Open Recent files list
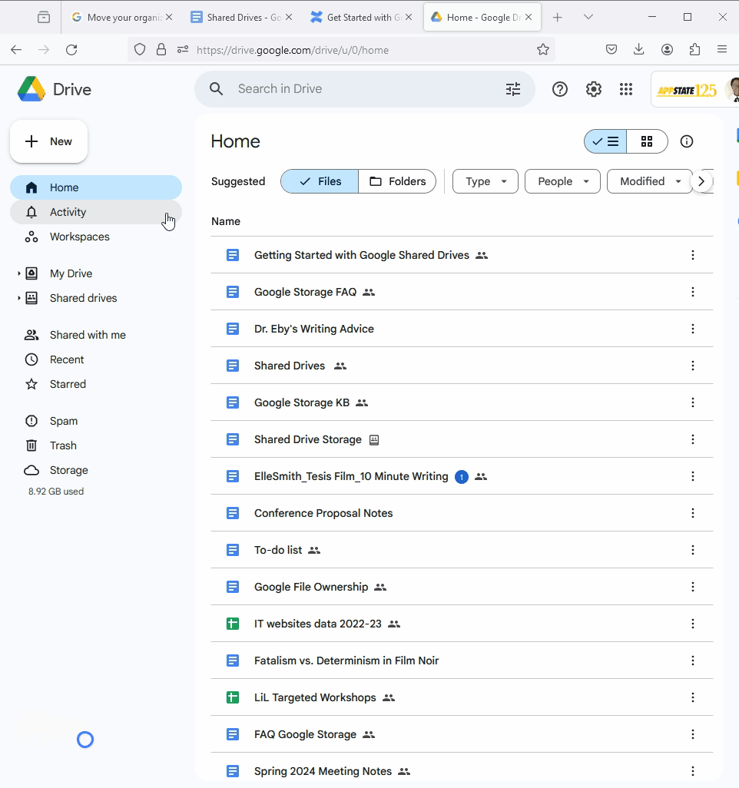 pos(96,360)
